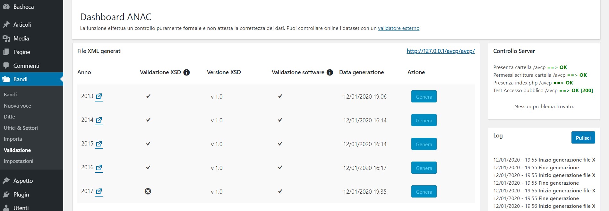Select the Validazione submenu item
The image size is (609, 211).
17,150
